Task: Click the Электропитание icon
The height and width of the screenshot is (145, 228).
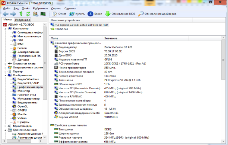Action: point(15,52)
